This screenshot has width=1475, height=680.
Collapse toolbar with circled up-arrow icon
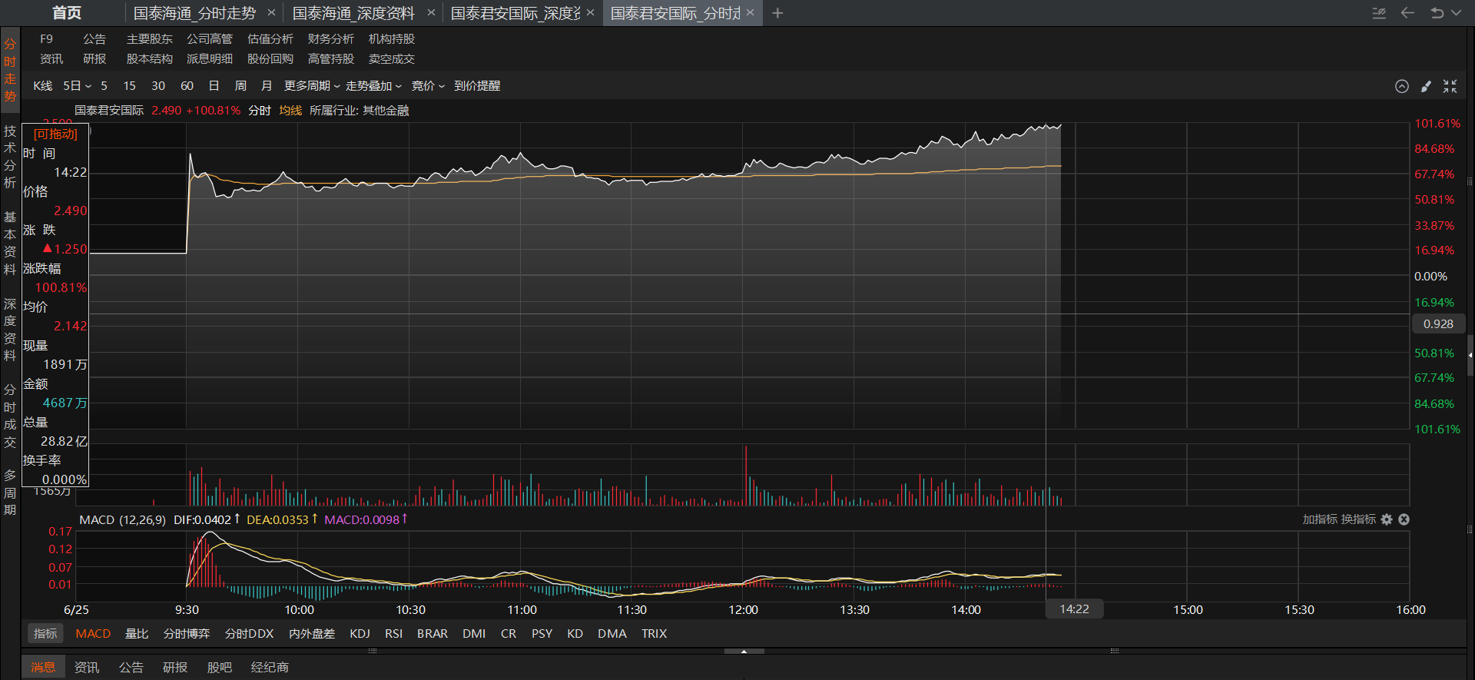1402,86
